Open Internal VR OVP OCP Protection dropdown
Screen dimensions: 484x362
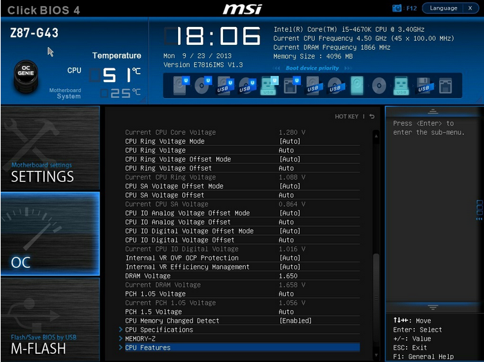pos(289,258)
